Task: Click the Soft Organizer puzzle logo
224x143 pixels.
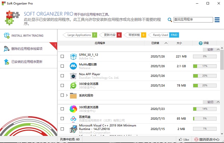Action: coord(12,18)
